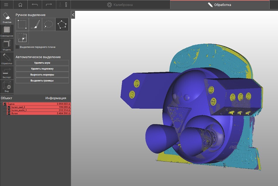Open the Совмещение (alignment) section
The height and width of the screenshot is (186, 278).
[x=7, y=31]
